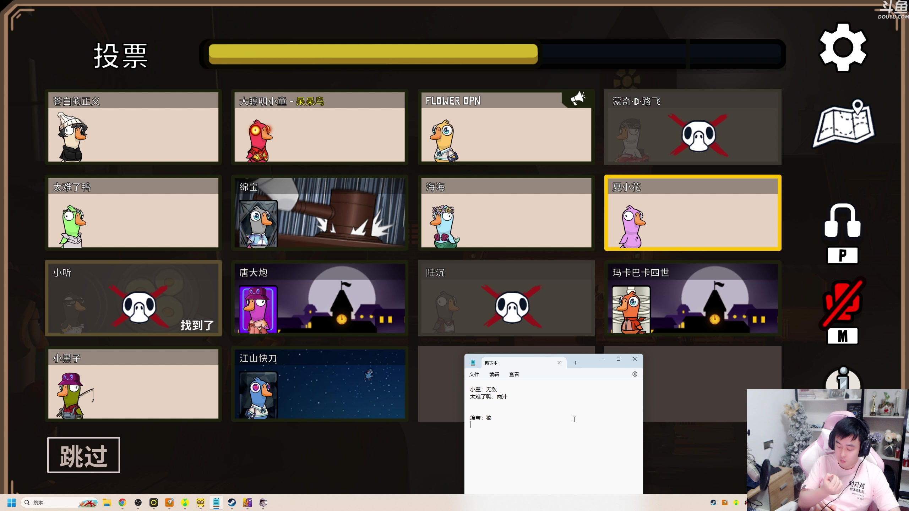
Task: Click the taskbar search box
Action: tap(53, 502)
